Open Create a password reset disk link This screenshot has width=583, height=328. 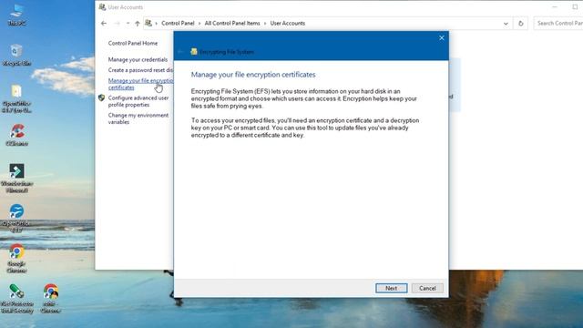(140, 70)
